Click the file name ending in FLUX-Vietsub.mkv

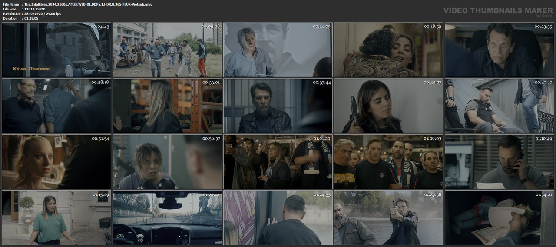tap(88, 4)
